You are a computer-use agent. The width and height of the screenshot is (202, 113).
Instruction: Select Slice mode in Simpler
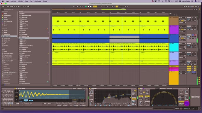(16, 100)
